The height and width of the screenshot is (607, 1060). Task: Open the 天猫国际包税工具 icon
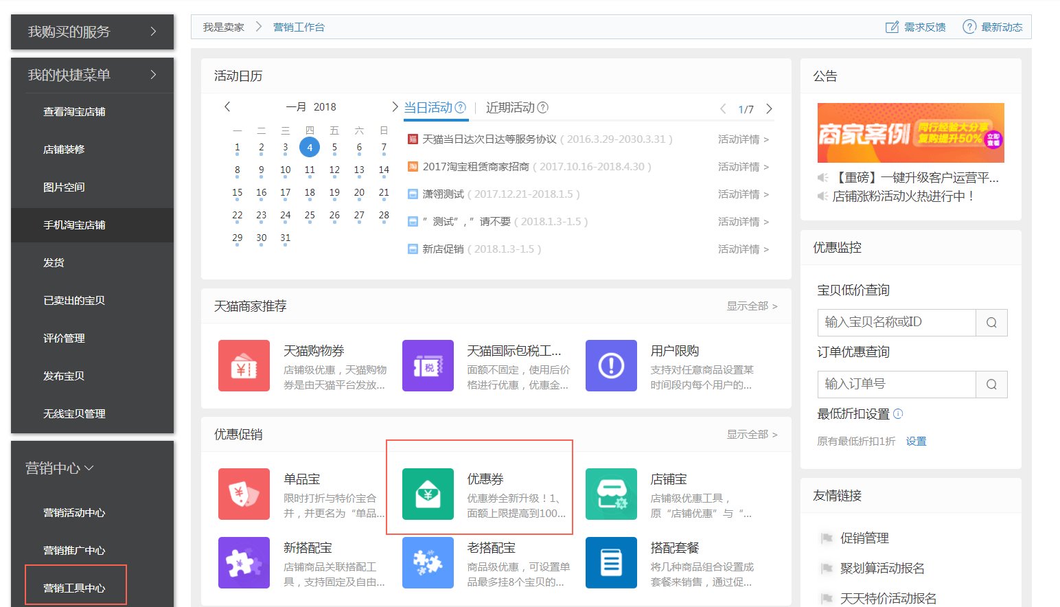click(428, 366)
